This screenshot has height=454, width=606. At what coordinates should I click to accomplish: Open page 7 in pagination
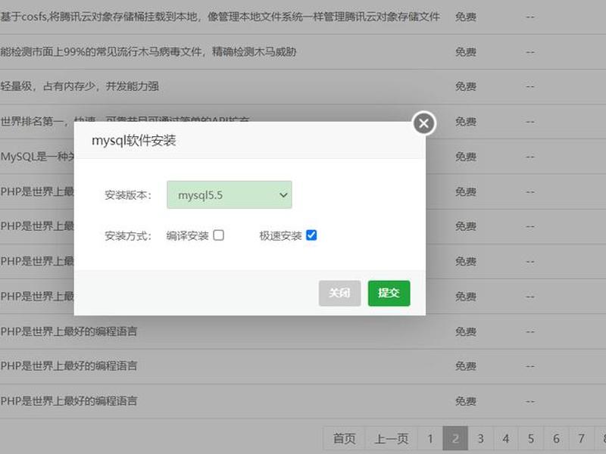pyautogui.click(x=581, y=439)
